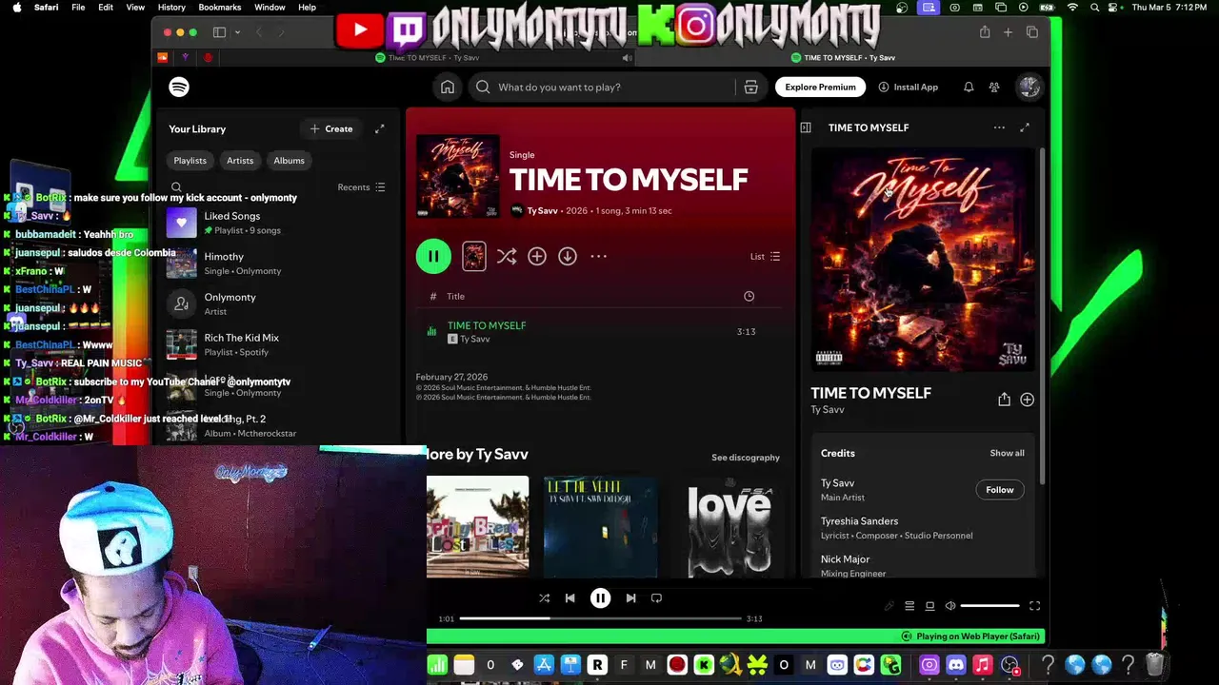Open Ty Savv artist link under title

pyautogui.click(x=542, y=210)
